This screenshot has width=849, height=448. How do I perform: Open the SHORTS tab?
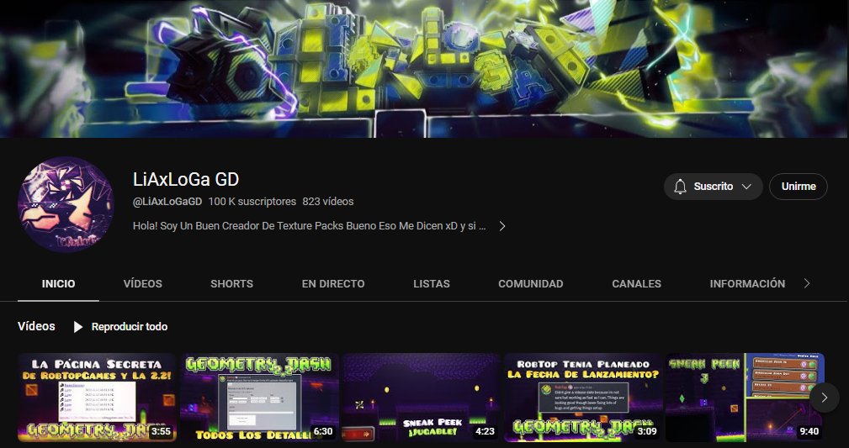[x=231, y=284]
